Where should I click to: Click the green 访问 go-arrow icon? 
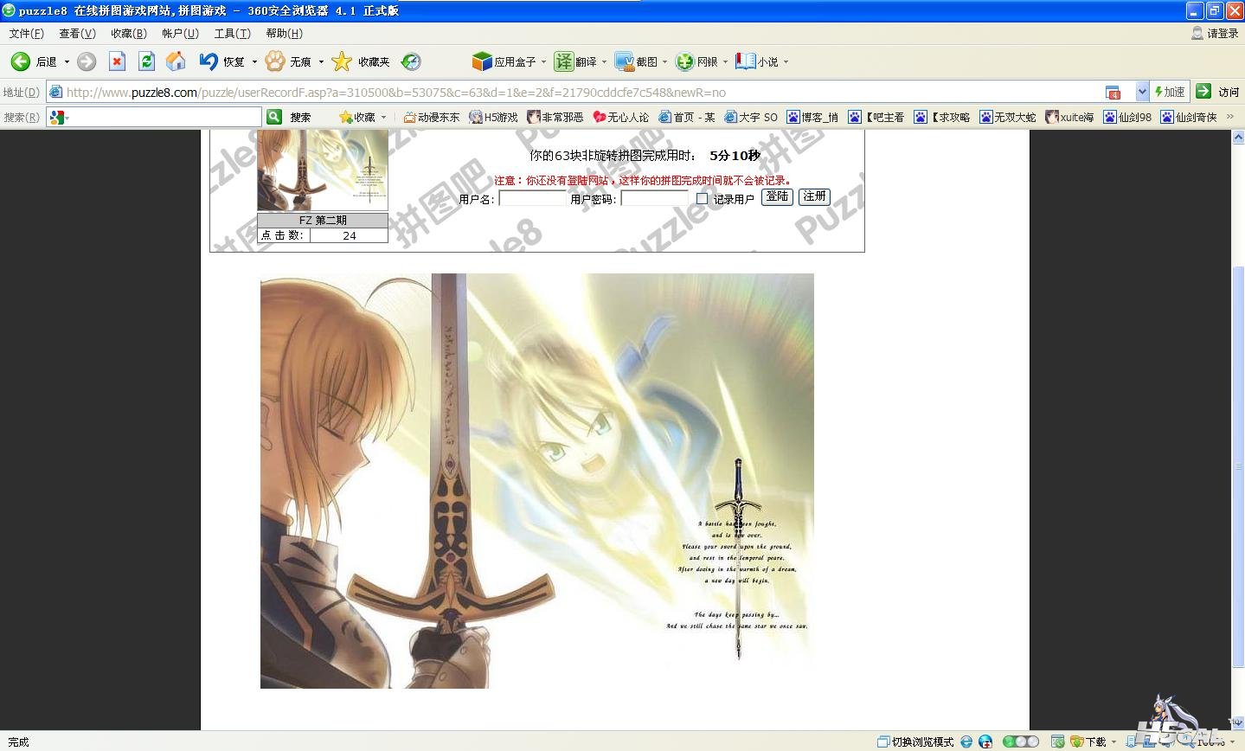1203,91
